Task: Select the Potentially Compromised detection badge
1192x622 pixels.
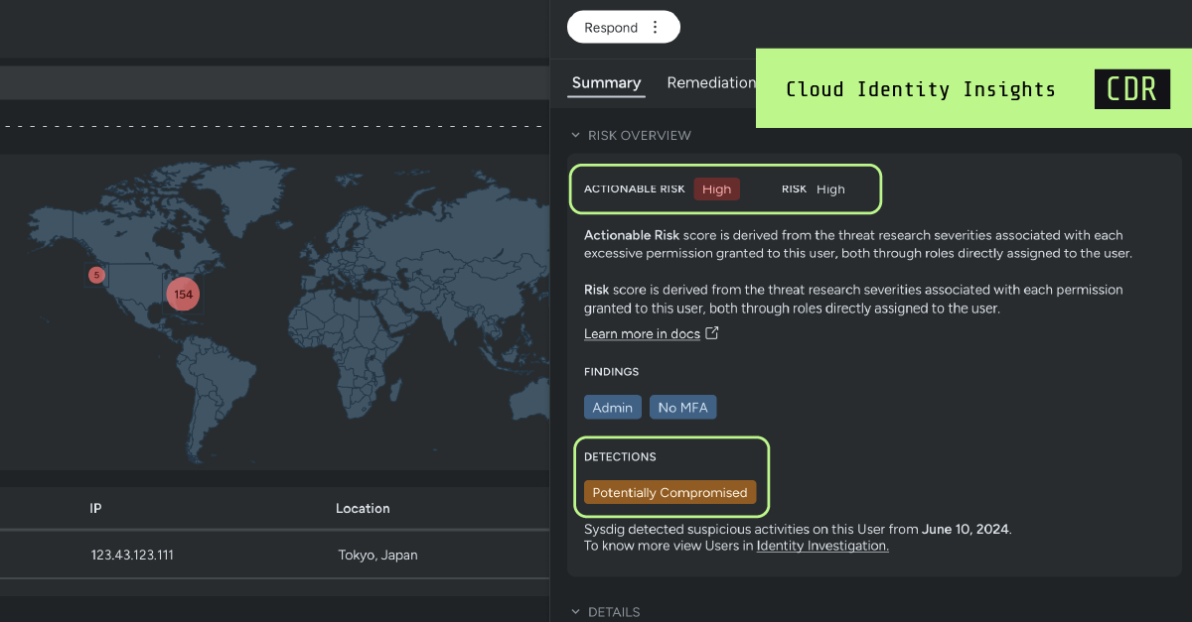Action: coord(670,492)
